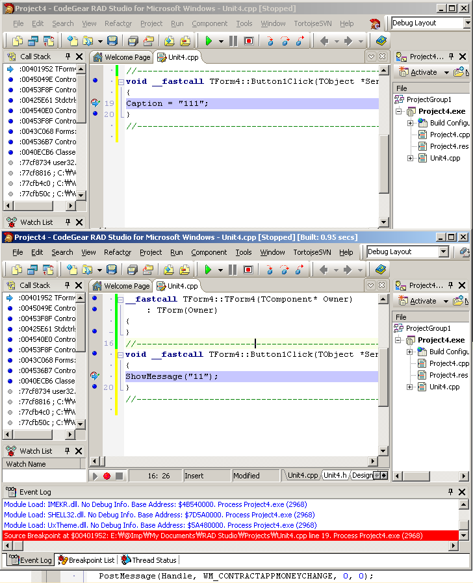Close the Event Log panel with its X
Image resolution: width=473 pixels, height=583 pixels.
point(463,493)
